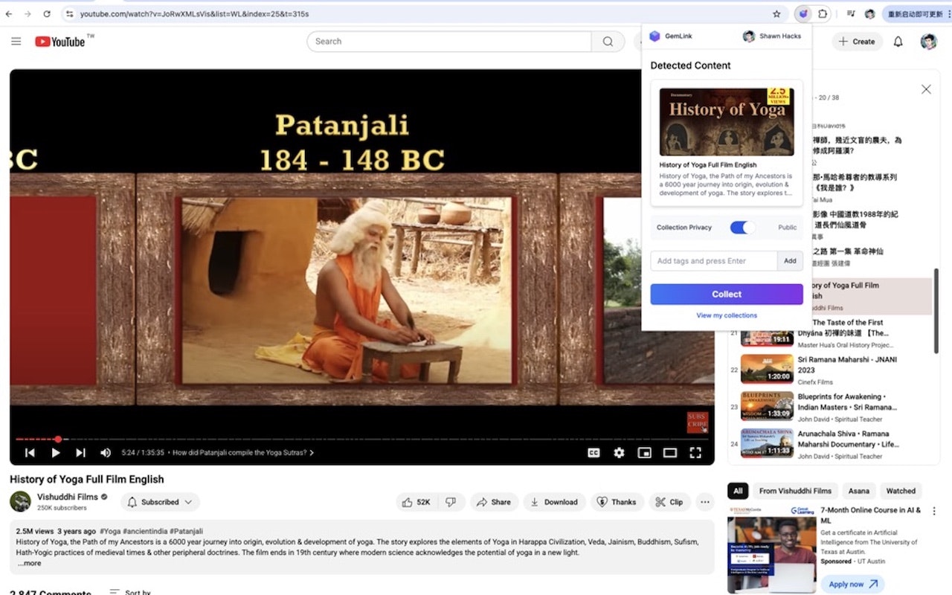Select the From Vishuddhi Films chip
This screenshot has width=952, height=595.
(x=795, y=491)
